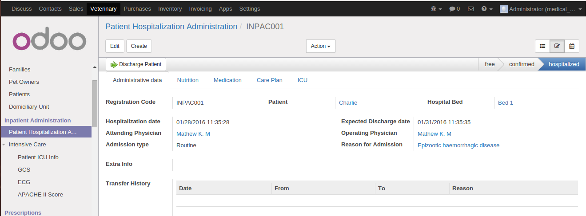Open the Veterinary menu
Image resolution: width=586 pixels, height=216 pixels.
click(x=103, y=9)
